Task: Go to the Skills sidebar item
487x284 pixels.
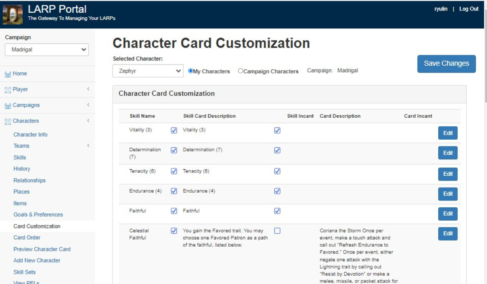Action: 19,157
